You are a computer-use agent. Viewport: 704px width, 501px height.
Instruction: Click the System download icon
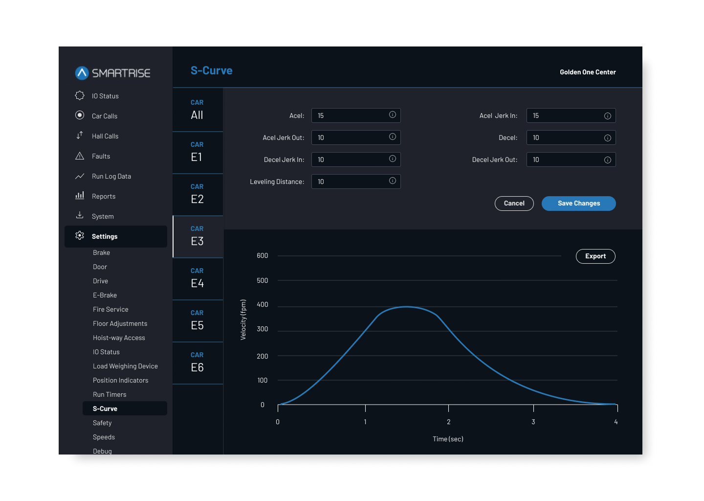[x=80, y=215]
